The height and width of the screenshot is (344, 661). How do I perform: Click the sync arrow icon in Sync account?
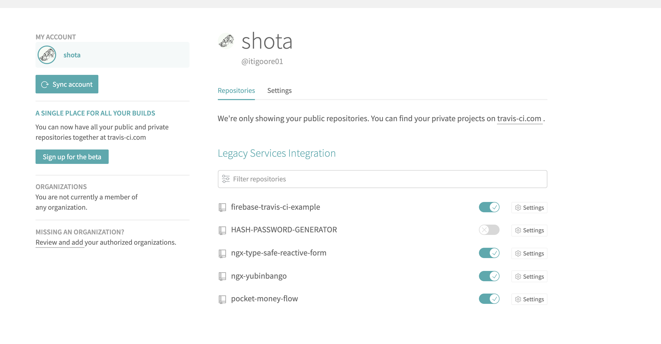pos(45,84)
